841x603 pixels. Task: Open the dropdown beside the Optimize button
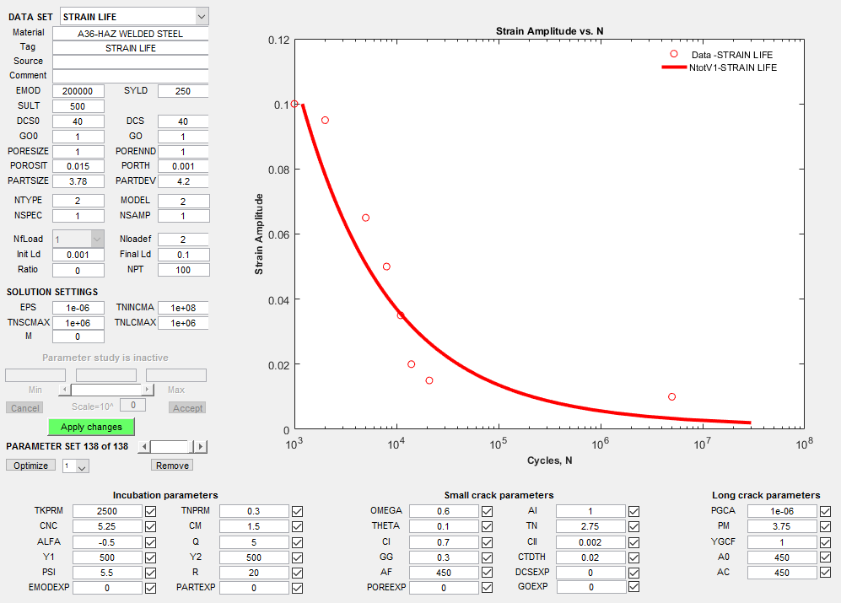[x=82, y=466]
